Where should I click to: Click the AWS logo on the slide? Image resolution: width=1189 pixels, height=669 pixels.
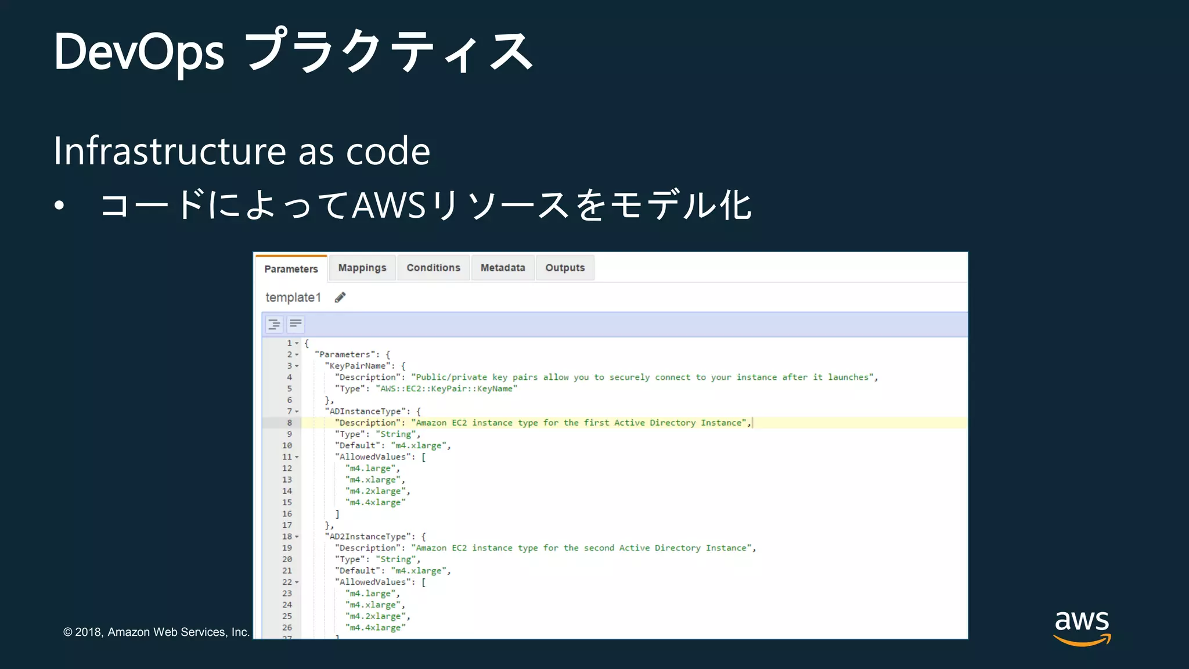[1082, 627]
